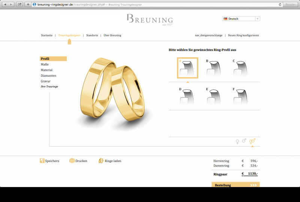Click the Bestellung button
The width and height of the screenshot is (300, 202).
click(x=235, y=184)
